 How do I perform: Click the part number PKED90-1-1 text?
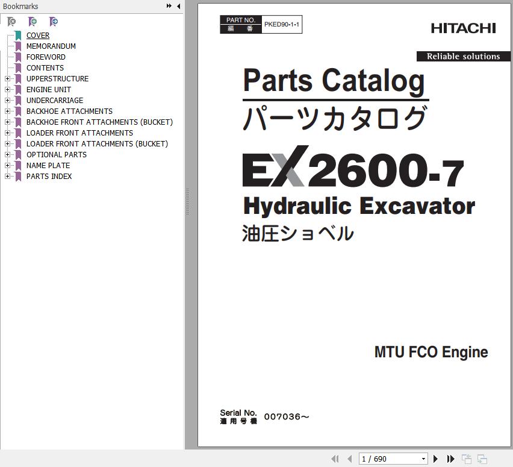[x=282, y=24]
